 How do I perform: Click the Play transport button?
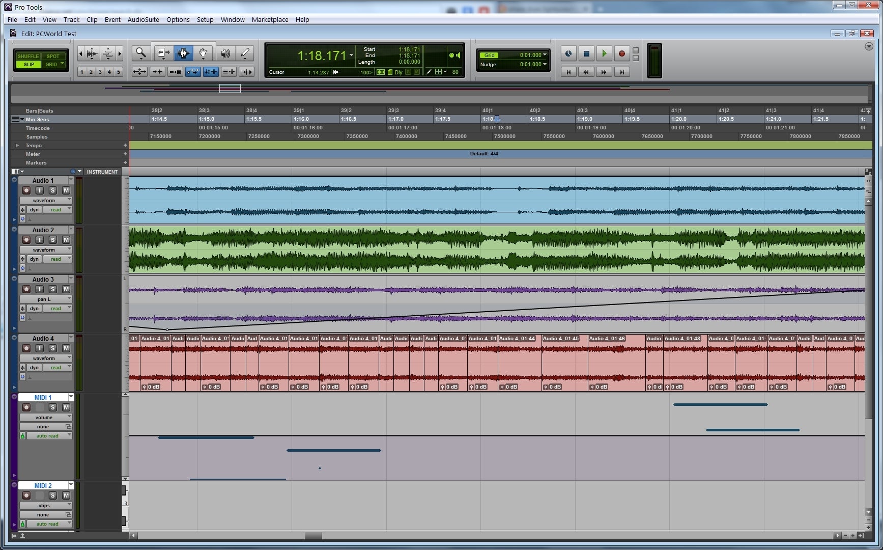click(x=604, y=53)
